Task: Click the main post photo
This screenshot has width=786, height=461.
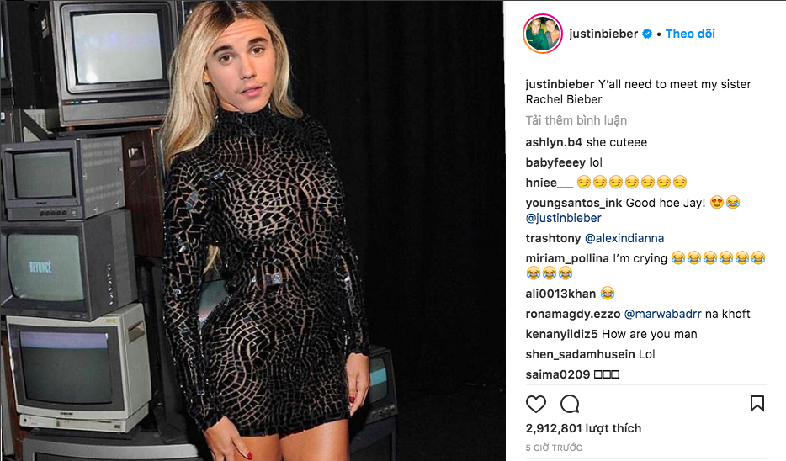Action: point(252,231)
